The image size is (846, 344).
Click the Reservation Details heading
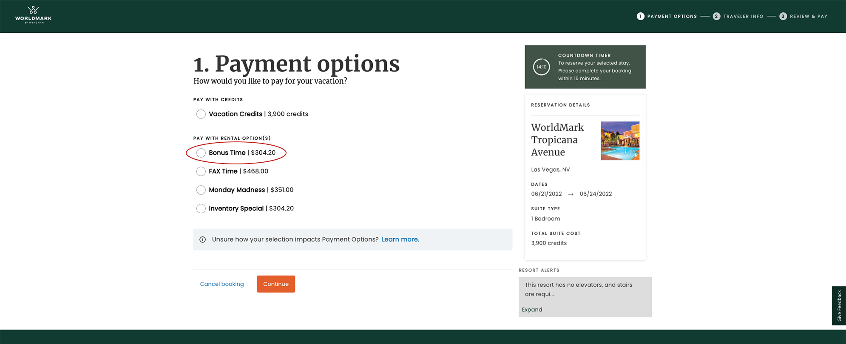pos(560,105)
